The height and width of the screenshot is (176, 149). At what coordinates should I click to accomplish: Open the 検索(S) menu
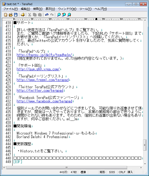tap(38, 9)
